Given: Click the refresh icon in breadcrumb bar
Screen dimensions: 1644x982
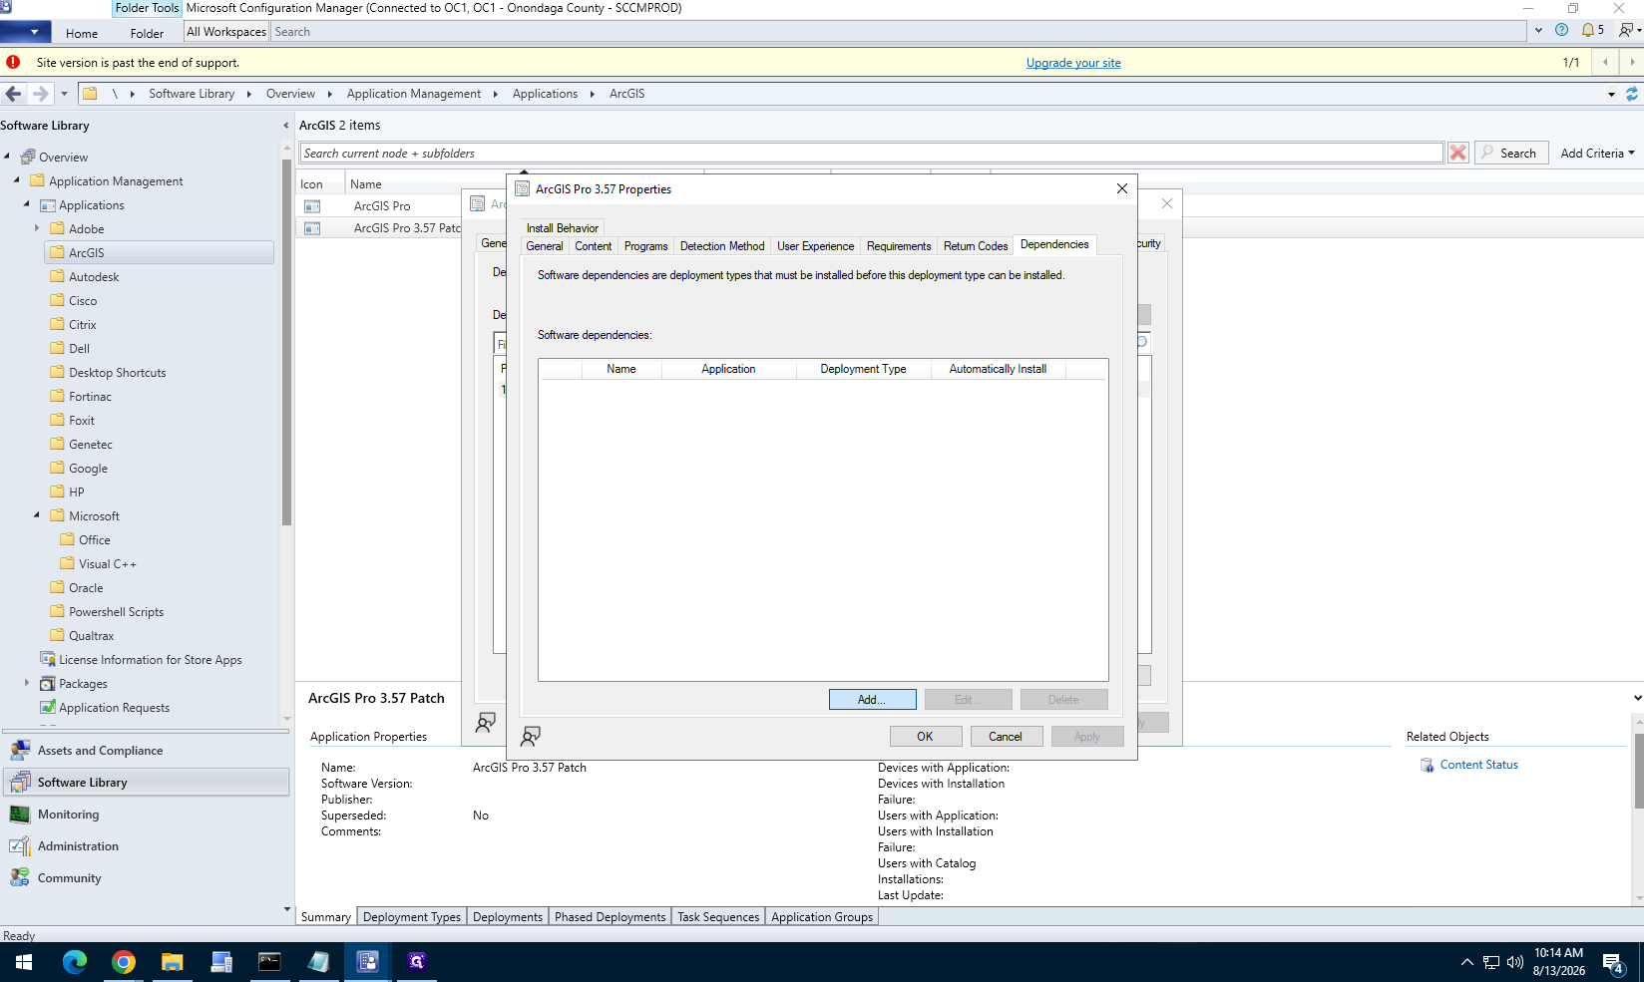Looking at the screenshot, I should click(1632, 94).
